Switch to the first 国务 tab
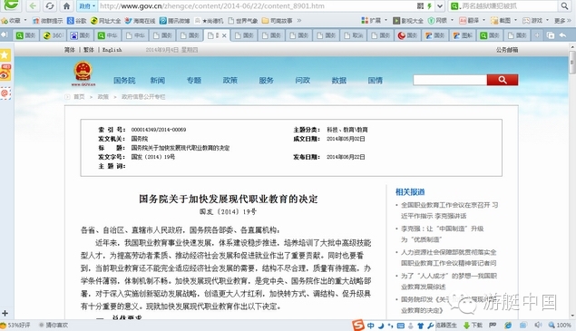The image size is (576, 331). point(26,35)
